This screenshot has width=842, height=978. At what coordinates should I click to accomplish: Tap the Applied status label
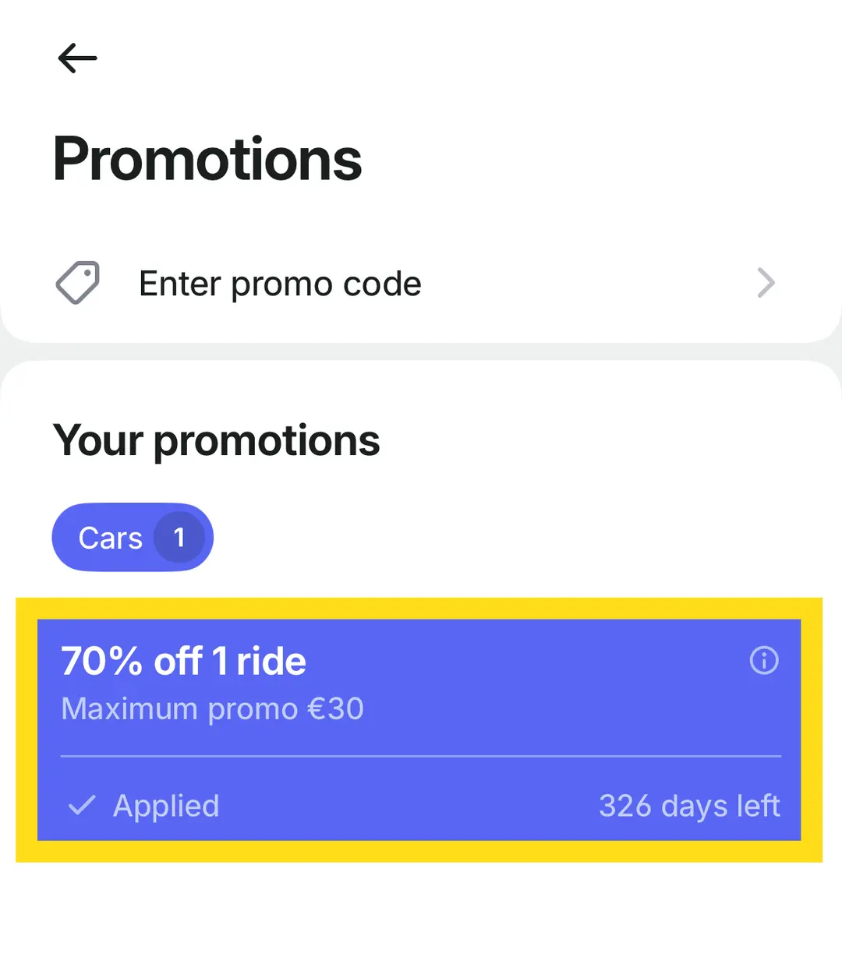pyautogui.click(x=166, y=806)
